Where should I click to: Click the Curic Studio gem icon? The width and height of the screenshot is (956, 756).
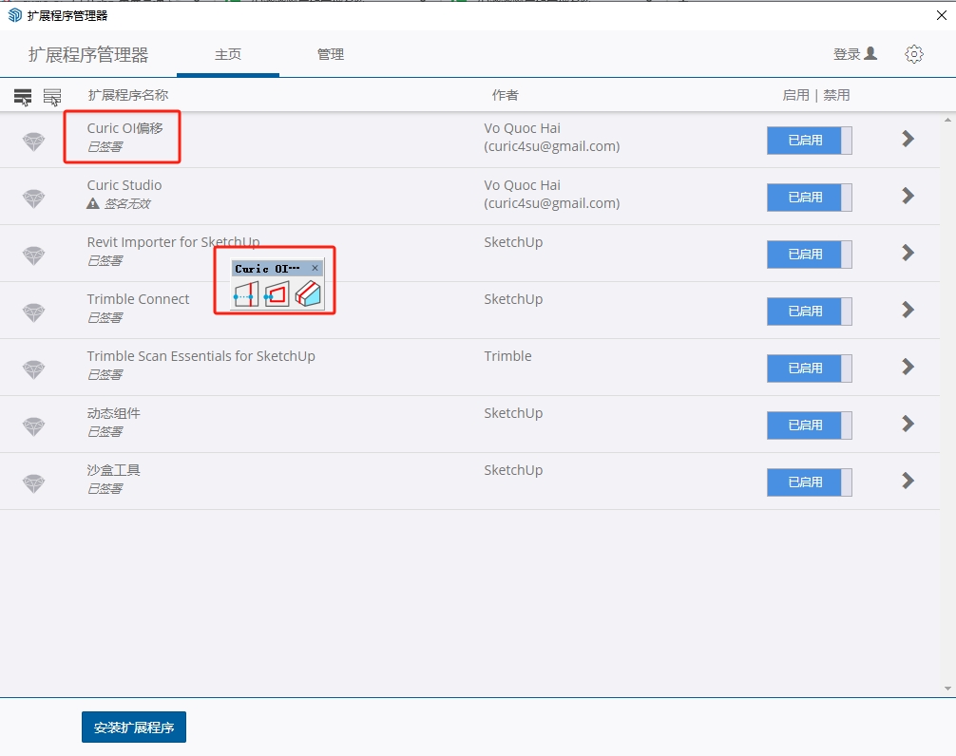tap(33, 198)
